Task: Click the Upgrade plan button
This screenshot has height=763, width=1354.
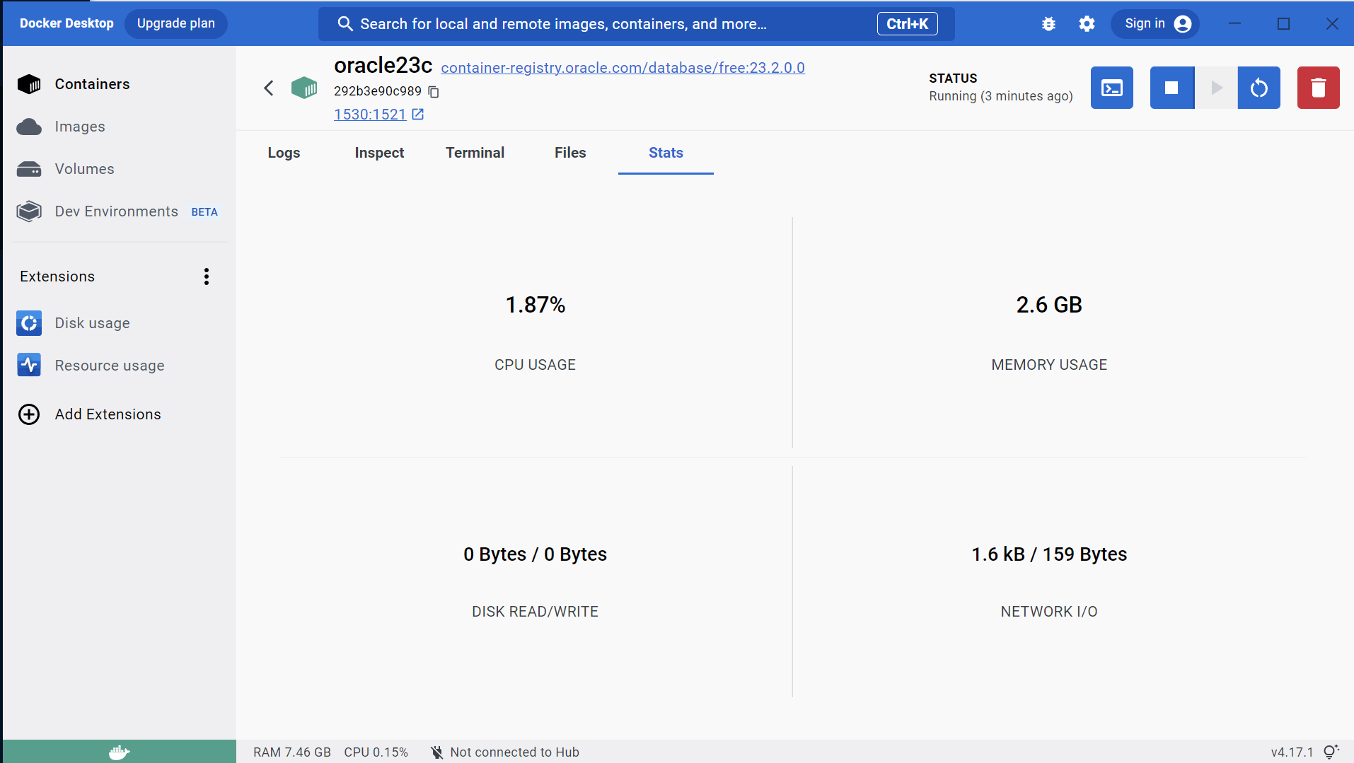Action: coord(176,23)
